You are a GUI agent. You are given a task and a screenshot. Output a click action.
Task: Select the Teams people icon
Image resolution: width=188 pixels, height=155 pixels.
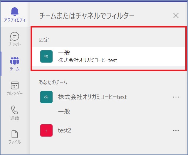pyautogui.click(x=15, y=61)
